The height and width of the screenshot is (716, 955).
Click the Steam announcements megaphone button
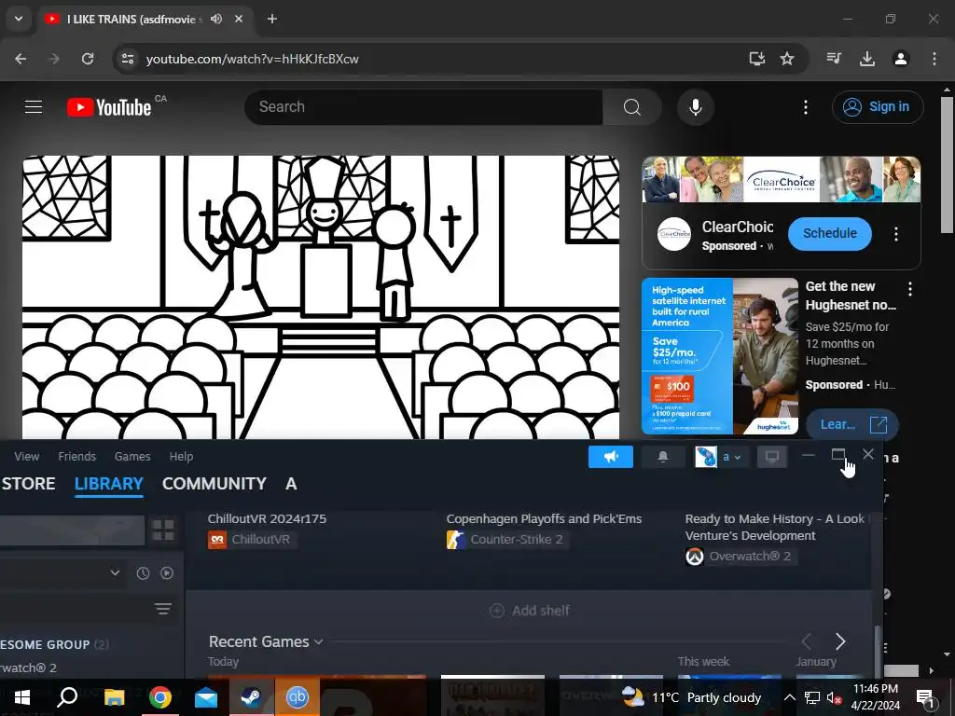point(611,457)
